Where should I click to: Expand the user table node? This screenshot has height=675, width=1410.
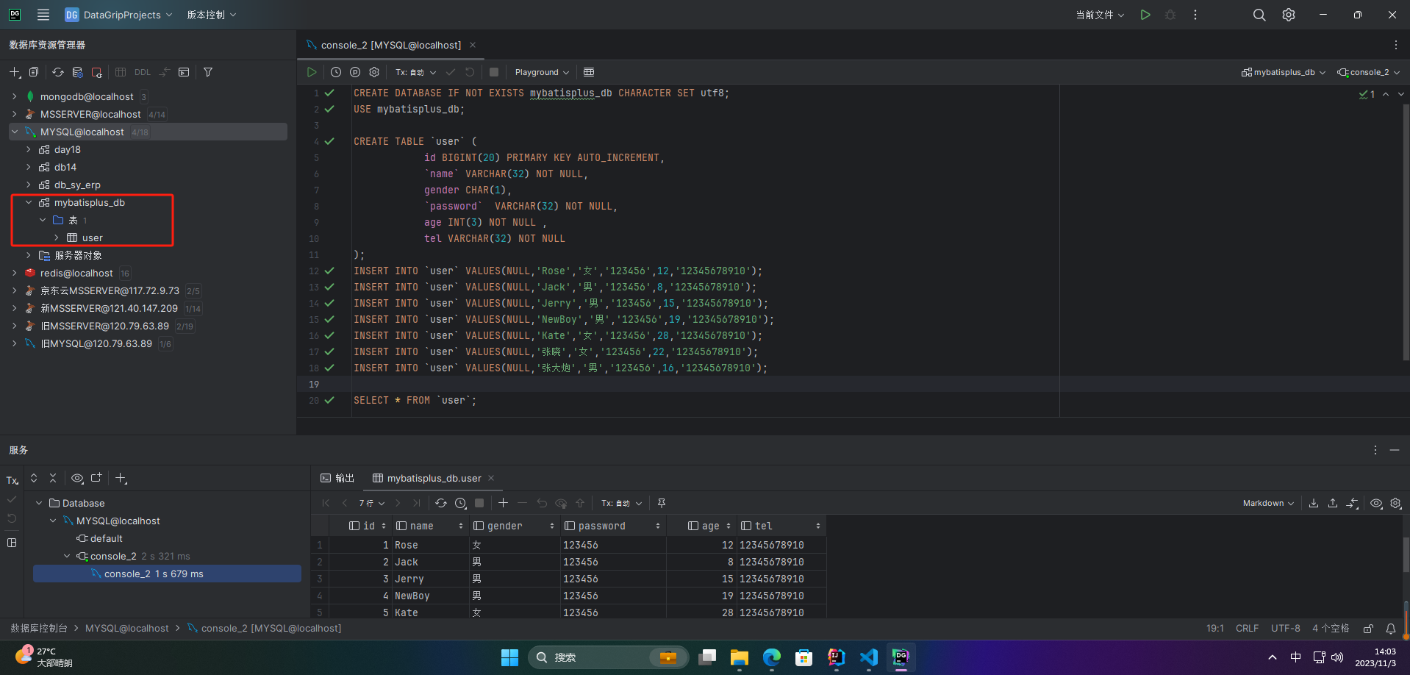(x=57, y=238)
